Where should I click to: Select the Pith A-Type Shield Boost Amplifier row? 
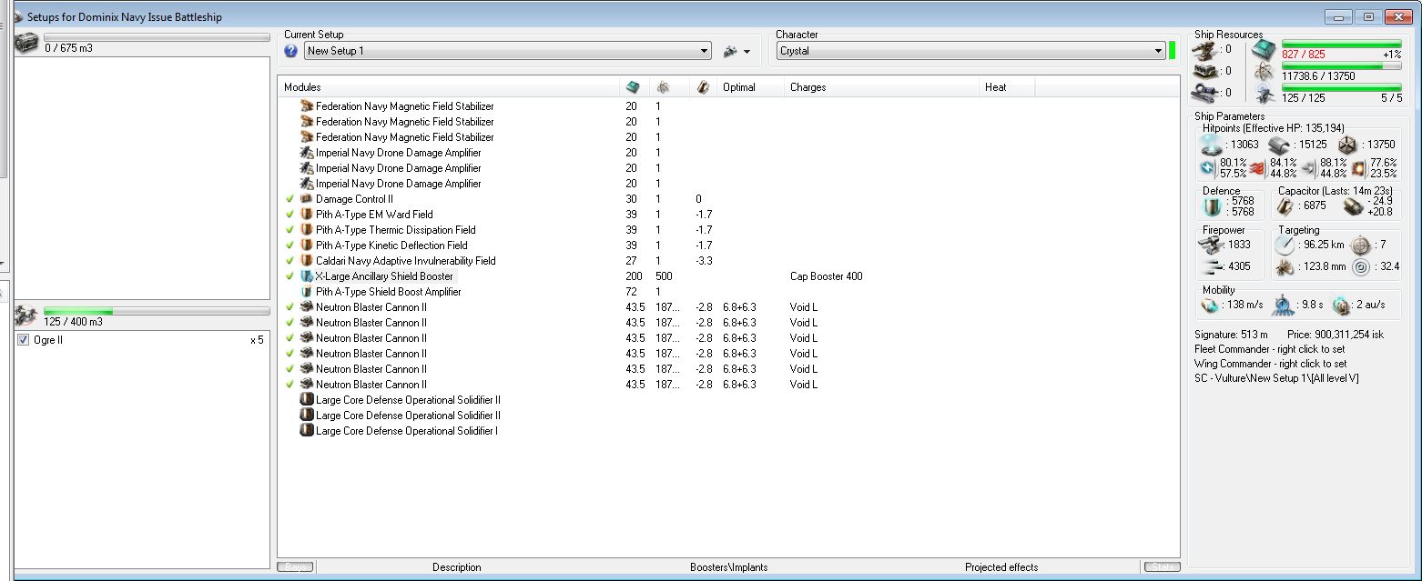(x=728, y=291)
